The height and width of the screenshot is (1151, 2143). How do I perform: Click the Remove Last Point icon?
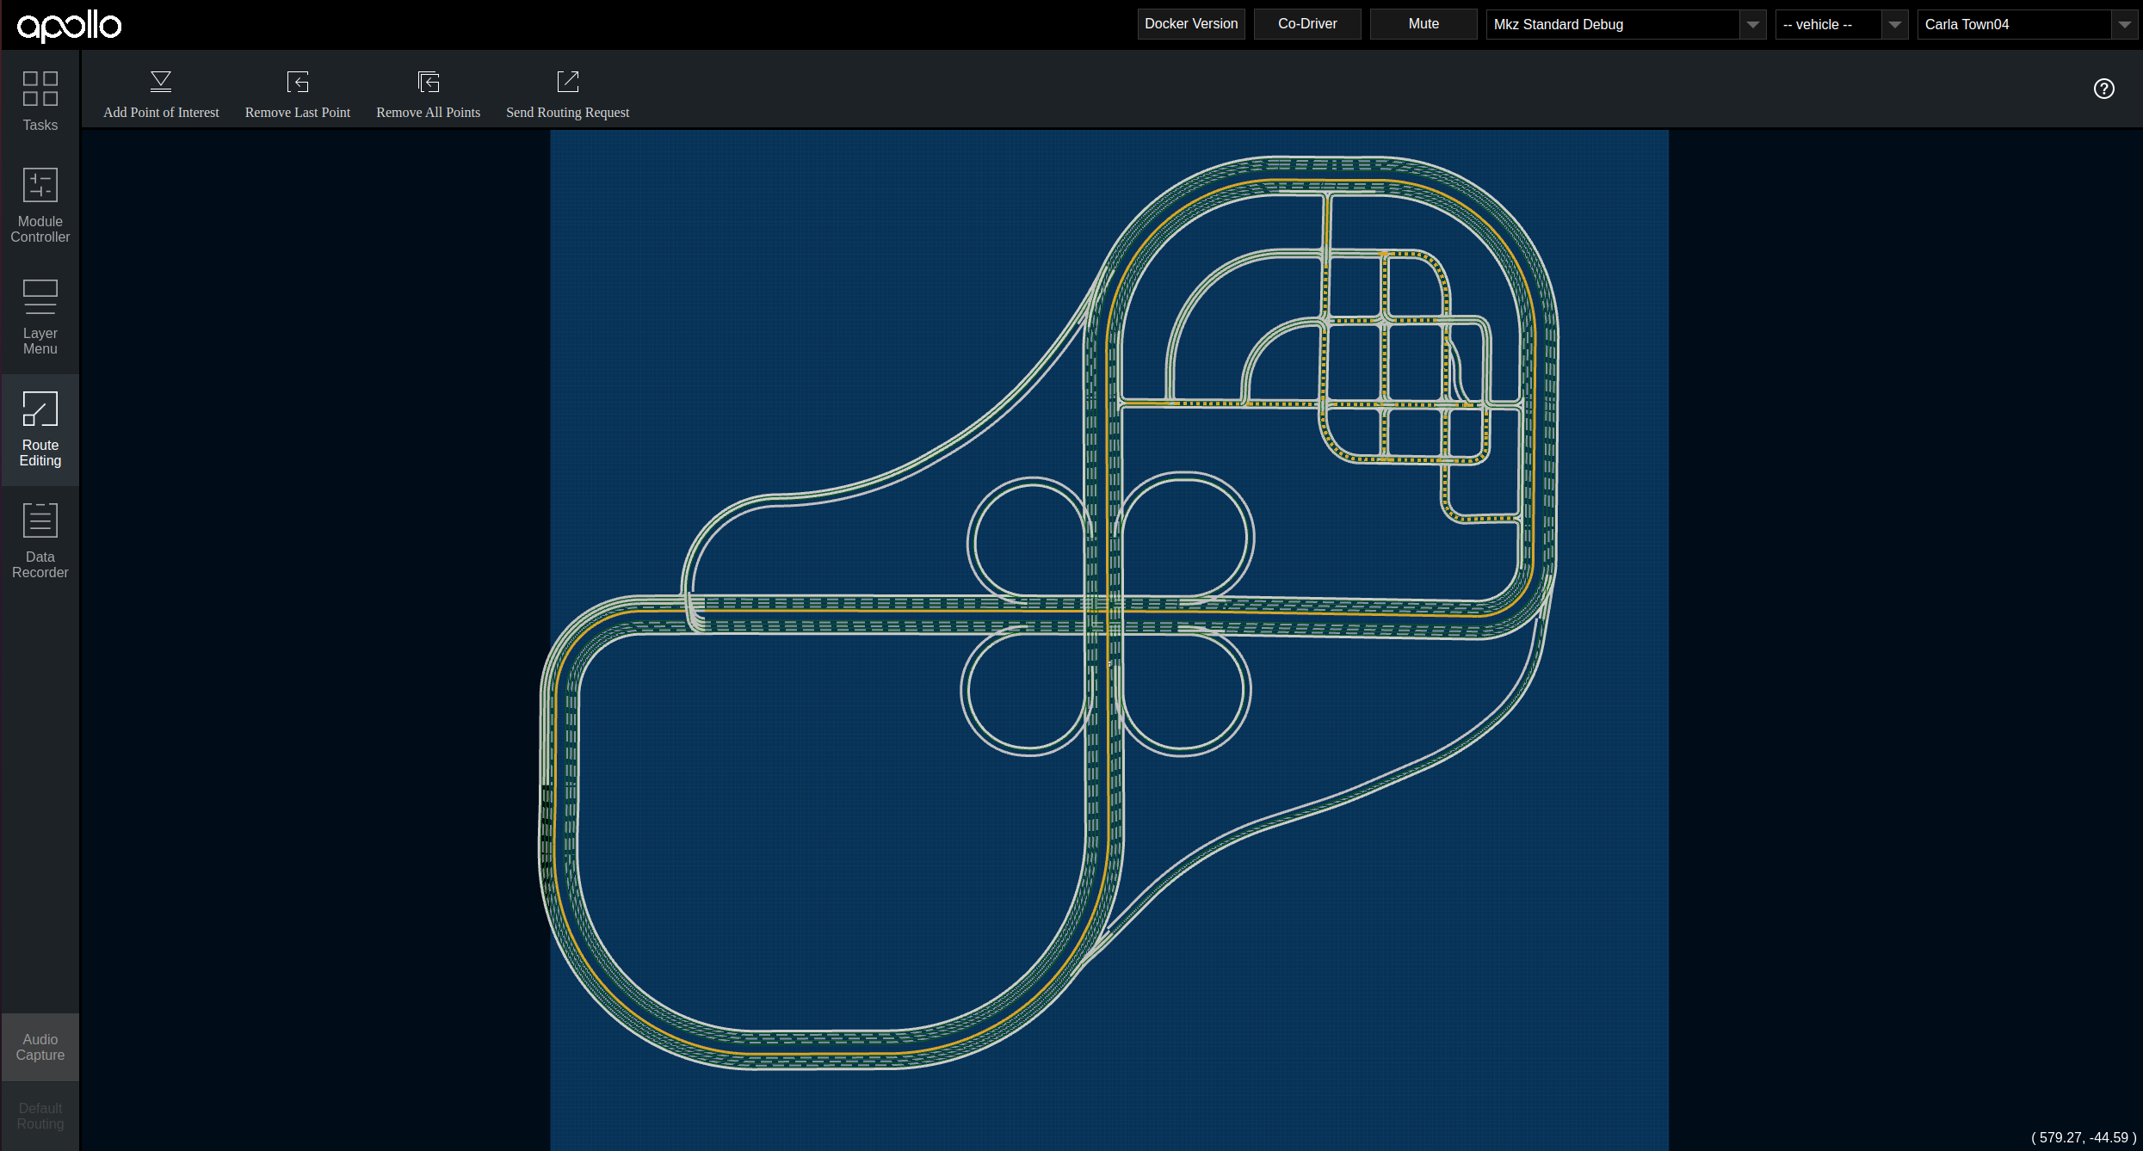point(297,82)
